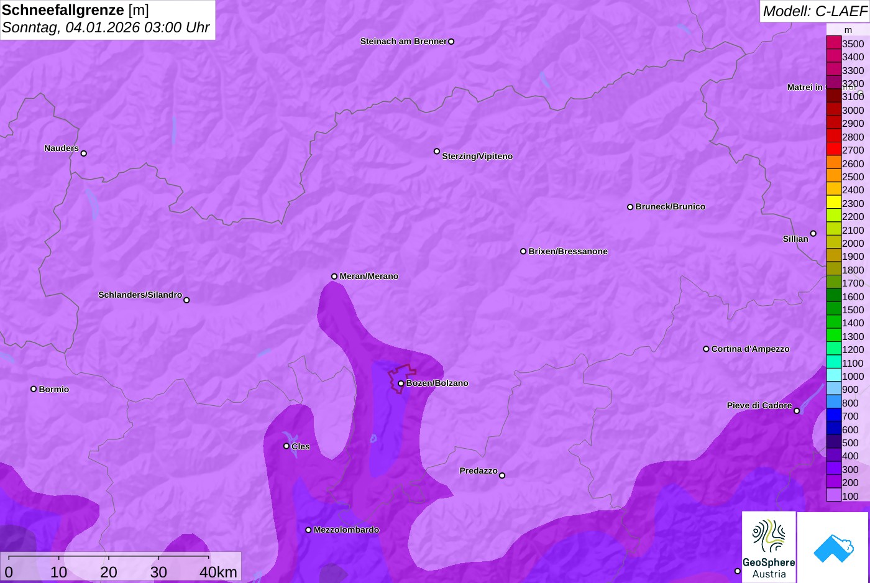The height and width of the screenshot is (583, 870).
Task: Click the 2700 m red legend swatch
Action: [833, 149]
